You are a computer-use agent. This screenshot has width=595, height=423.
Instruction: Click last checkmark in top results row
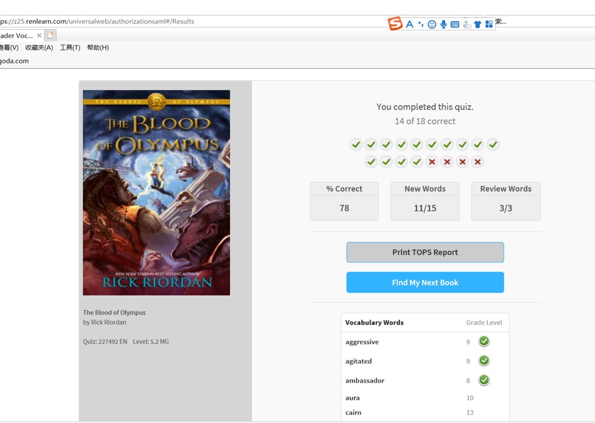click(x=493, y=145)
